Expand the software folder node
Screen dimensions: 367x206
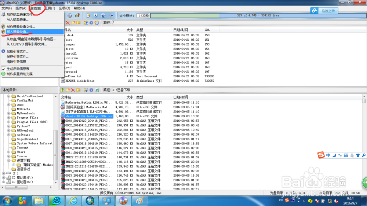(x=9, y=135)
